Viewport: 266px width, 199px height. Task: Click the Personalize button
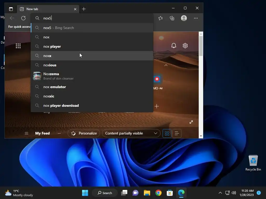pyautogui.click(x=84, y=133)
